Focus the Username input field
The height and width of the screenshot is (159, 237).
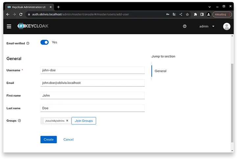coord(92,70)
